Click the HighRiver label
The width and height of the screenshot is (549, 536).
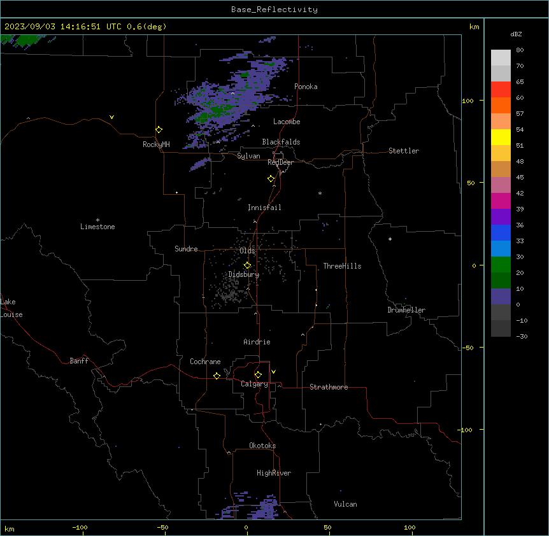(274, 473)
